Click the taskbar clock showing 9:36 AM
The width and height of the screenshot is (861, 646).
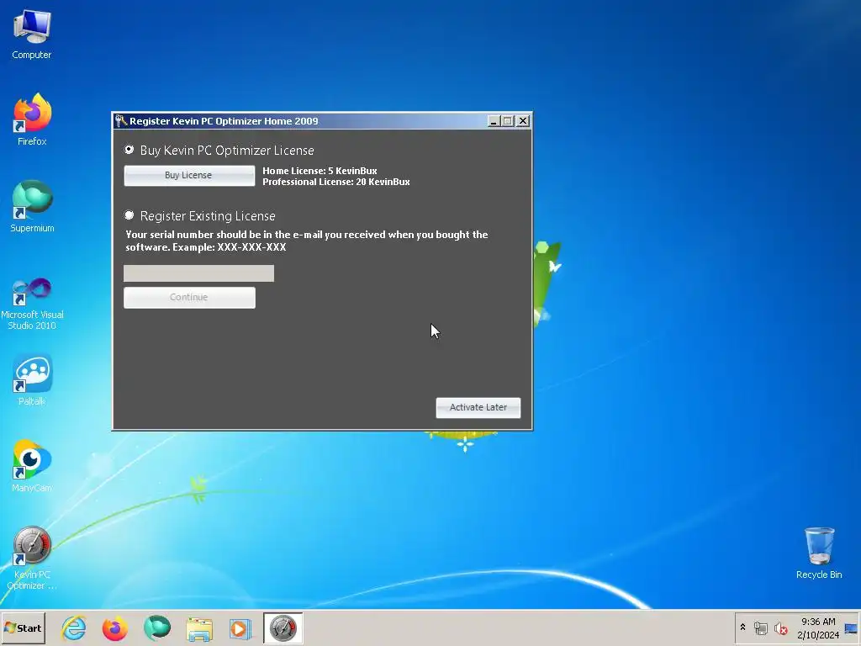[x=818, y=627]
